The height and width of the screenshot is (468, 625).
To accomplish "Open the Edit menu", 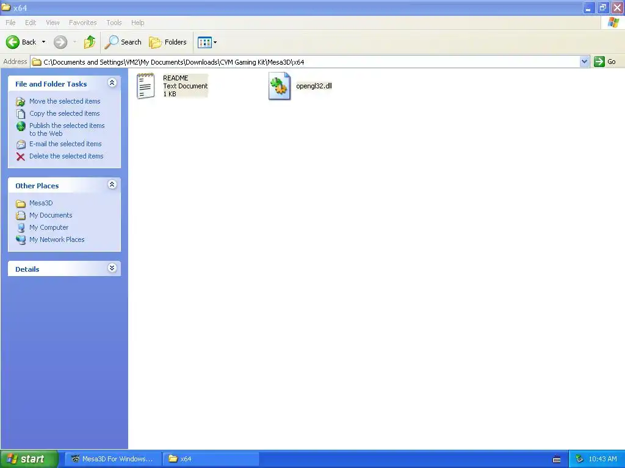I will click(31, 23).
